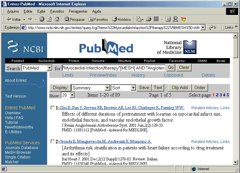Click the NCBI logo
The height and width of the screenshot is (173, 240).
click(25, 46)
